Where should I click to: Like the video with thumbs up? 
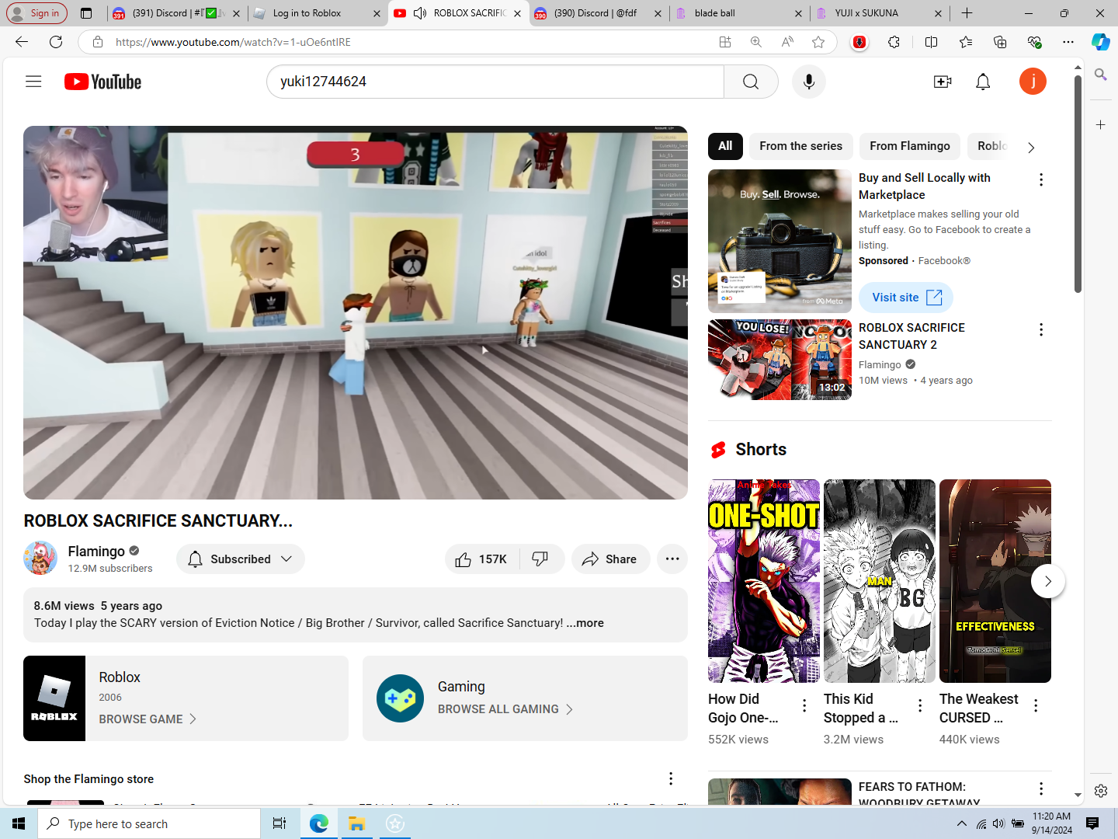click(x=481, y=559)
